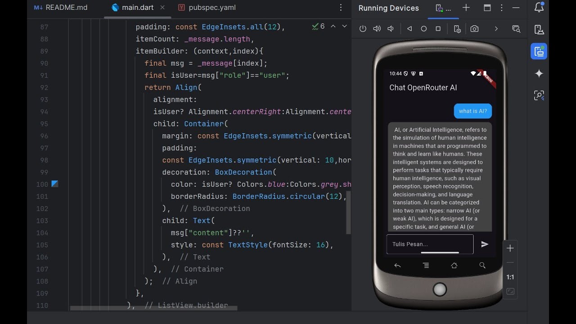The image size is (576, 324).
Task: Click the blue gutter color icon on line 100
Action: 54,184
